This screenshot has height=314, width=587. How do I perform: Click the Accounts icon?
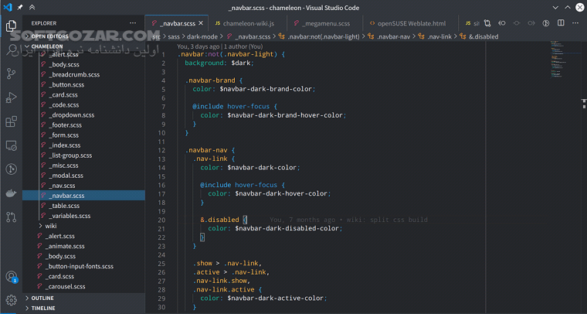[12, 276]
